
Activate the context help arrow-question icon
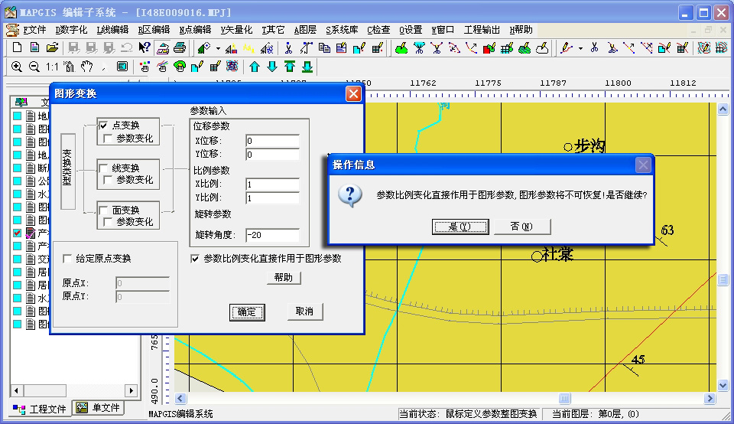coord(145,47)
